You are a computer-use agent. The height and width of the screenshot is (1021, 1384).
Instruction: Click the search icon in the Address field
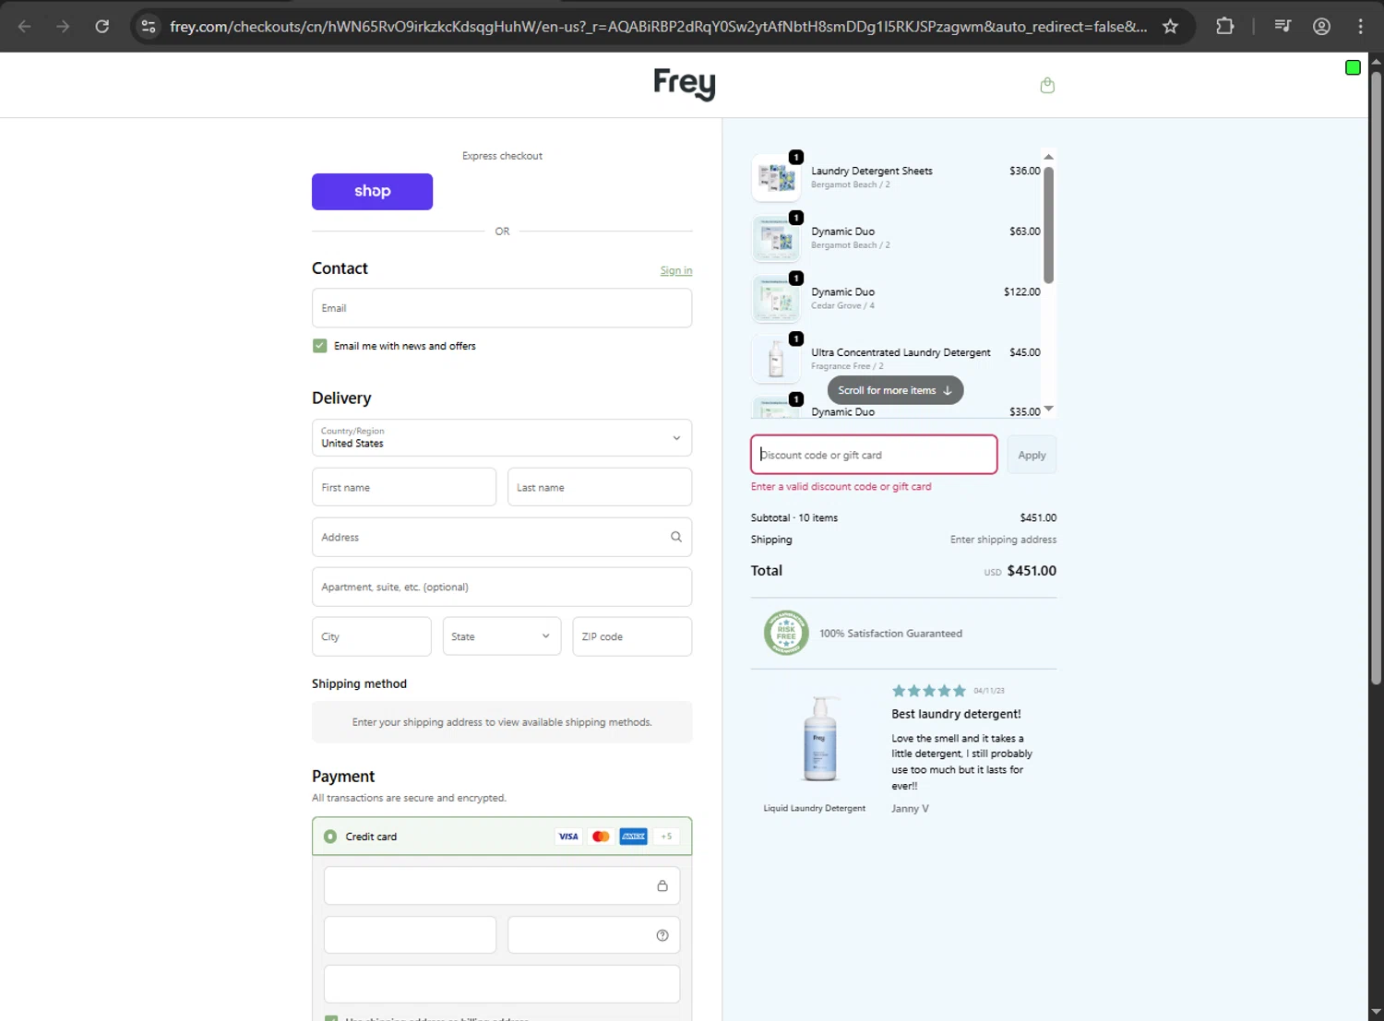(x=676, y=537)
